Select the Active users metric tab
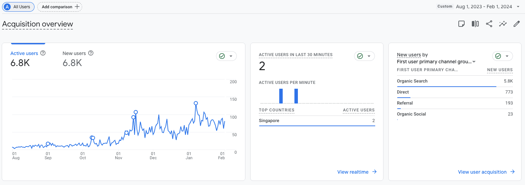The width and height of the screenshot is (525, 185). click(x=28, y=59)
